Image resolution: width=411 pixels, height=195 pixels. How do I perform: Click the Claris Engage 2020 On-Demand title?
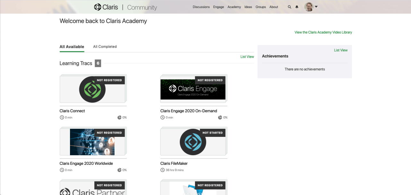189,111
